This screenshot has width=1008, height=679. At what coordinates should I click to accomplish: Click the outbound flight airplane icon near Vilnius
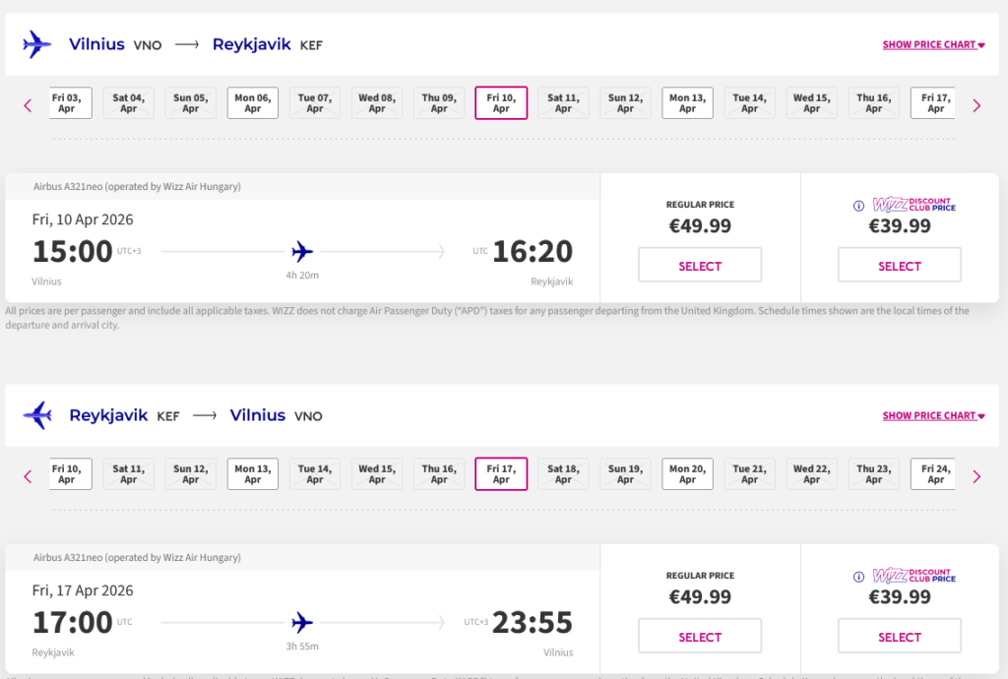click(36, 44)
